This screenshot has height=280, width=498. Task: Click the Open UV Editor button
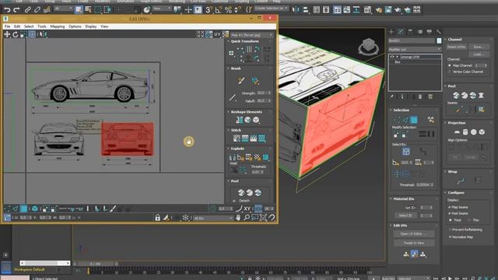[x=413, y=233]
